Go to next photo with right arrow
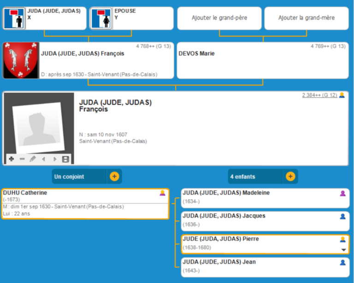 click(55, 159)
